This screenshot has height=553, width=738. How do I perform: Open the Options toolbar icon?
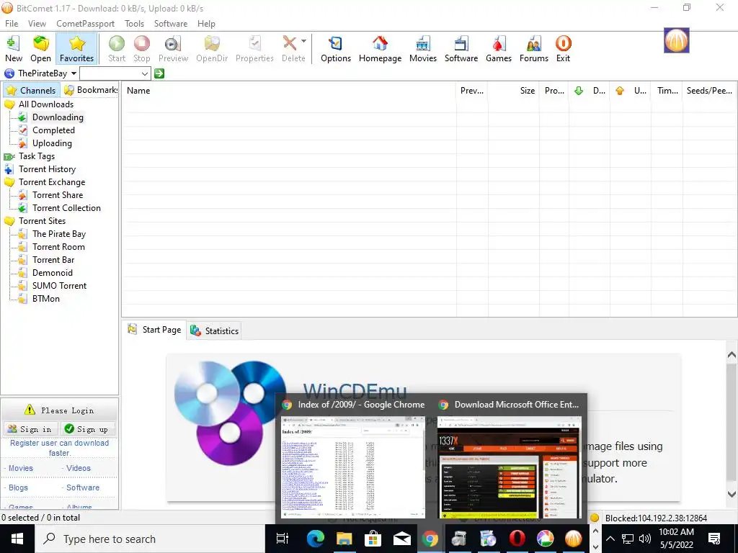pyautogui.click(x=336, y=48)
